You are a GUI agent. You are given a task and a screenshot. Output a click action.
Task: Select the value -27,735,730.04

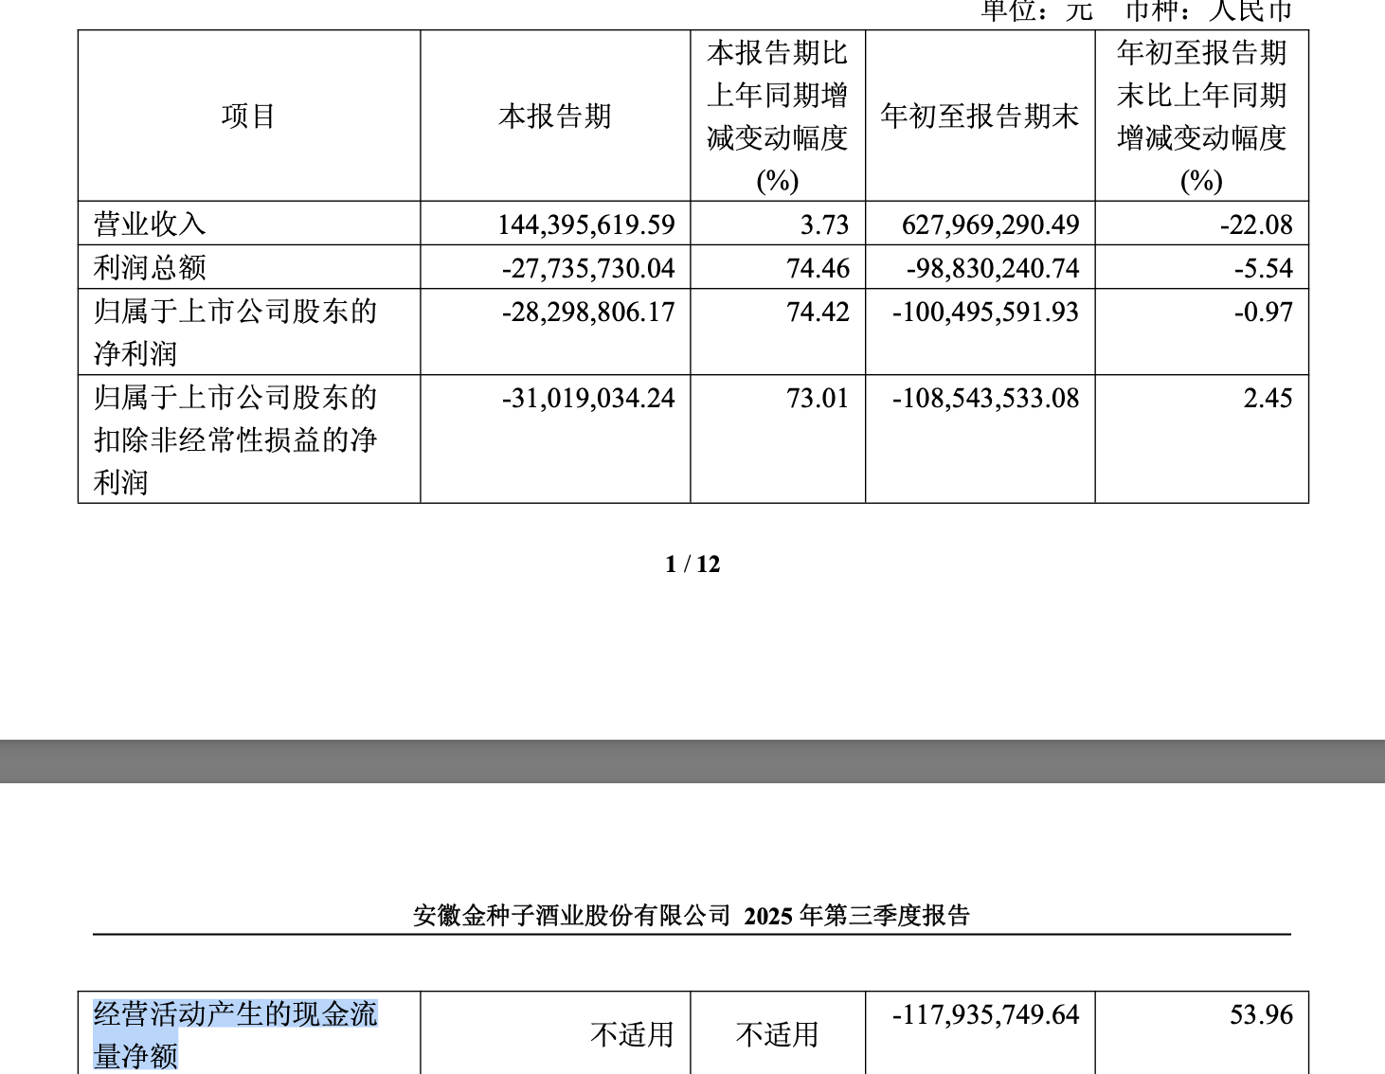point(588,268)
